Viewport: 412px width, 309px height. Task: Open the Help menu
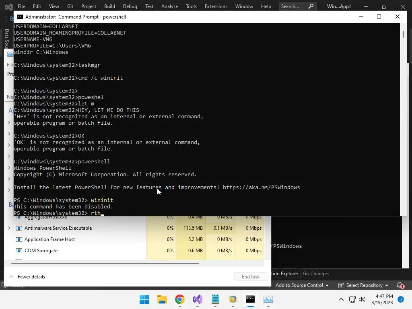[266, 6]
